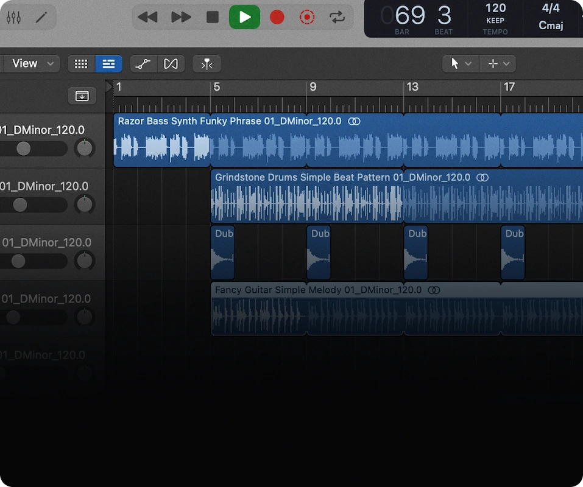Toggle the red capture record mode icon
This screenshot has height=487, width=583.
pos(307,17)
